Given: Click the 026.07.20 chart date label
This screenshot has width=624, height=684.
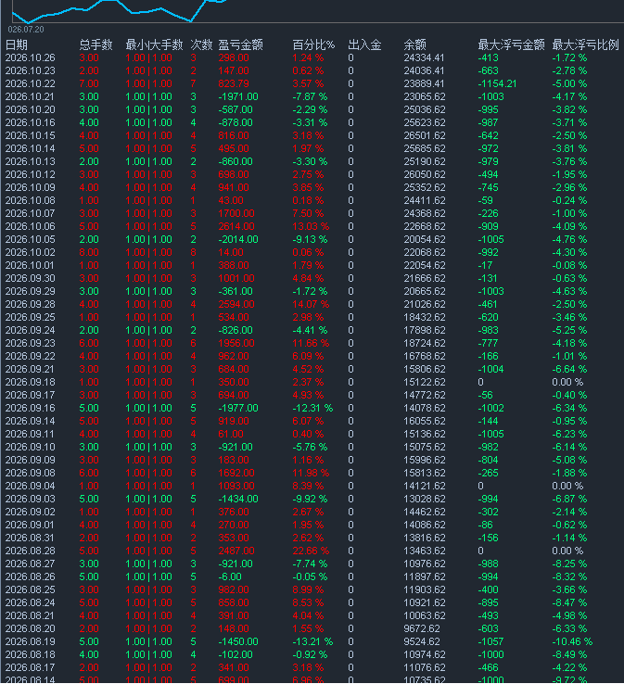Looking at the screenshot, I should click(26, 30).
